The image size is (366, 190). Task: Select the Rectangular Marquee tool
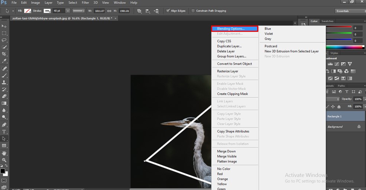[x=4, y=33]
